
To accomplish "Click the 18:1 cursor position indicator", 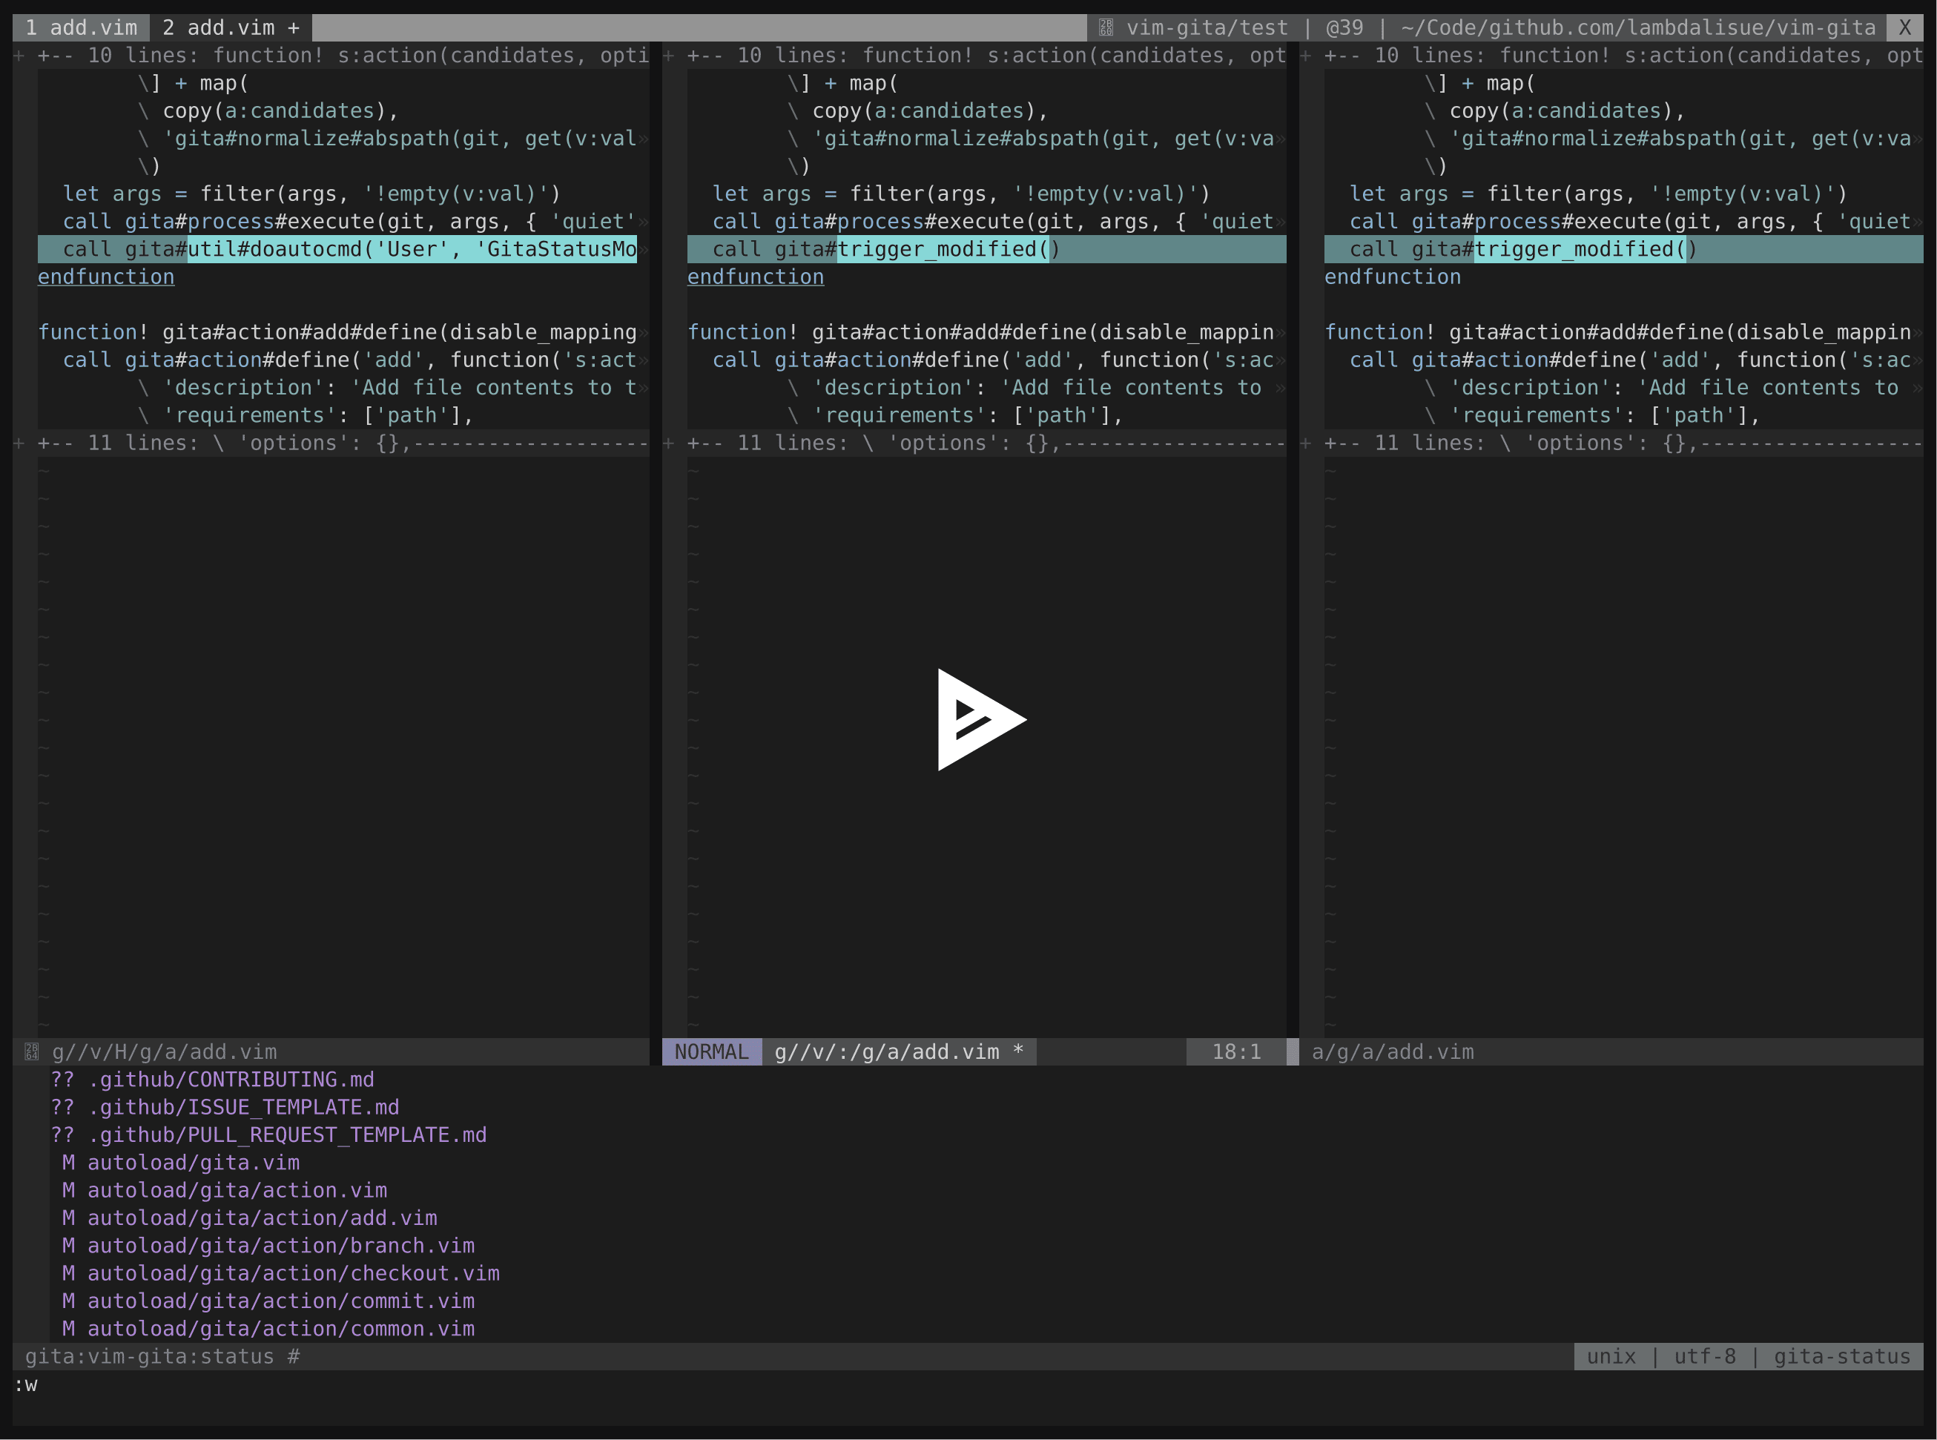I will click(1236, 1052).
